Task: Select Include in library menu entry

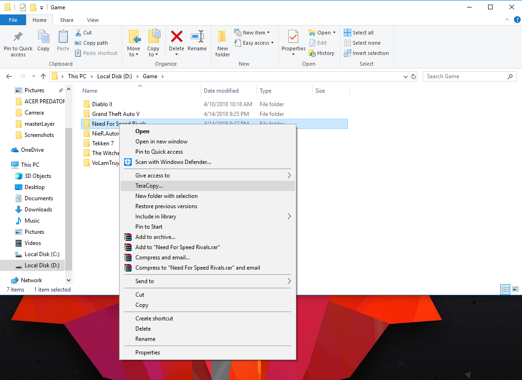Action: click(x=208, y=217)
